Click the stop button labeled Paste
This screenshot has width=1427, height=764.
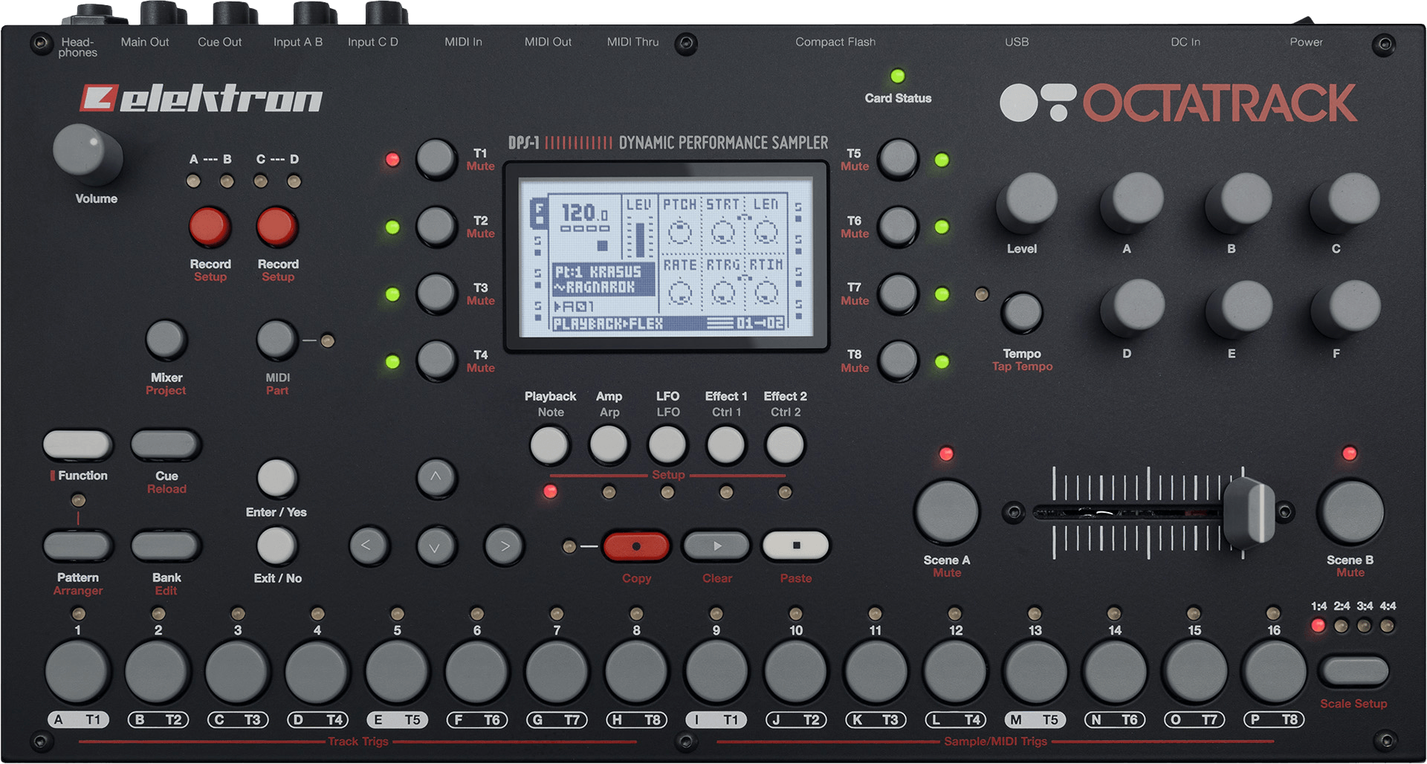(796, 546)
